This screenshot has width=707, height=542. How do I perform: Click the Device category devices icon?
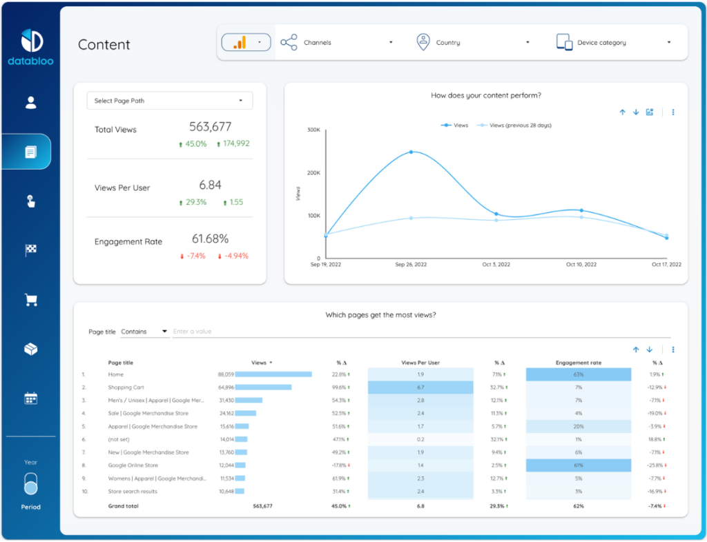point(564,42)
